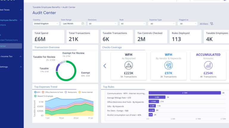
Task: Switch to the Checks Coverage tab
Action: pos(112,47)
